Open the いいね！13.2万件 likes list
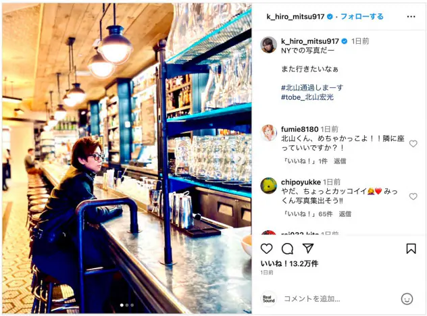427x316 pixels. click(x=289, y=263)
